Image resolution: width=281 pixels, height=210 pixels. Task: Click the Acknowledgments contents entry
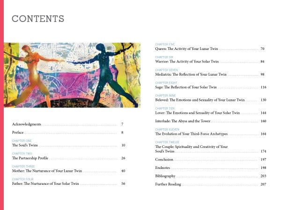[27, 125]
